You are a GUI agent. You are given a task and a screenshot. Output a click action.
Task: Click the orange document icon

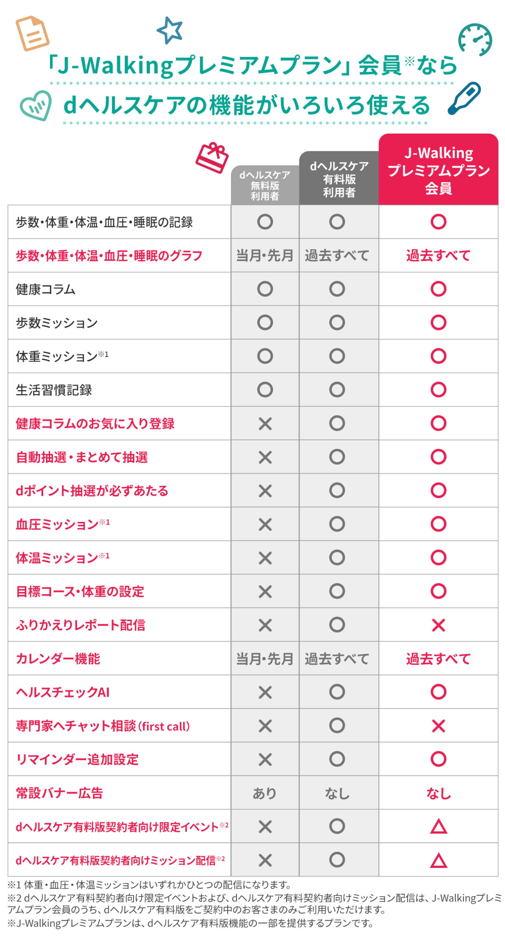(32, 33)
